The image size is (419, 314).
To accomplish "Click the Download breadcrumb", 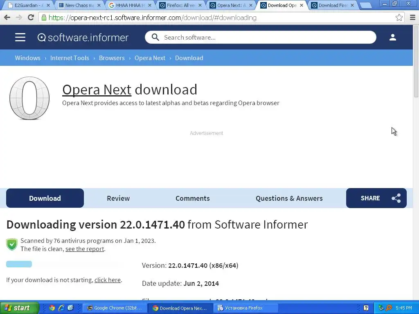I will click(x=189, y=58).
